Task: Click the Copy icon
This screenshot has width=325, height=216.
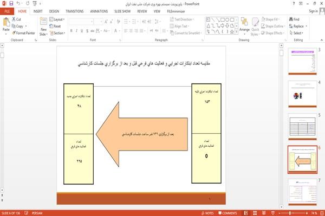Action: tap(14, 26)
